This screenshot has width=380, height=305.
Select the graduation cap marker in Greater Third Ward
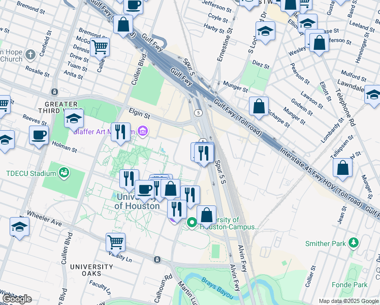74,119
